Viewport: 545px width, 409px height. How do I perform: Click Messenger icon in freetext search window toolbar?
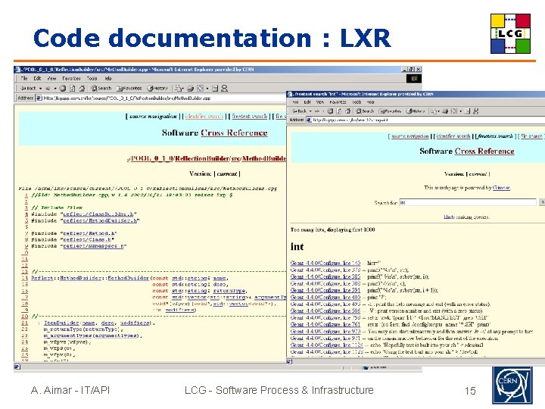click(476, 111)
